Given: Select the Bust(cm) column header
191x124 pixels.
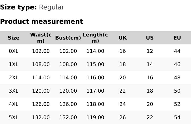Looking at the screenshot, I should pyautogui.click(x=68, y=38).
